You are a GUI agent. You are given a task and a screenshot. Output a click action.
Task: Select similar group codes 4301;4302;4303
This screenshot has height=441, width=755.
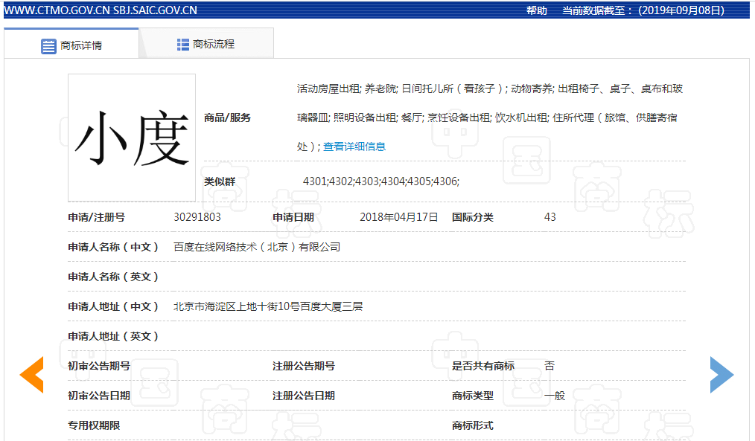click(381, 181)
